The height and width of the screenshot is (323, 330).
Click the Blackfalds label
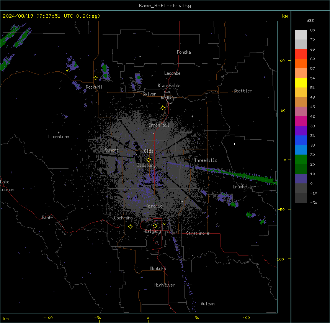tap(169, 86)
